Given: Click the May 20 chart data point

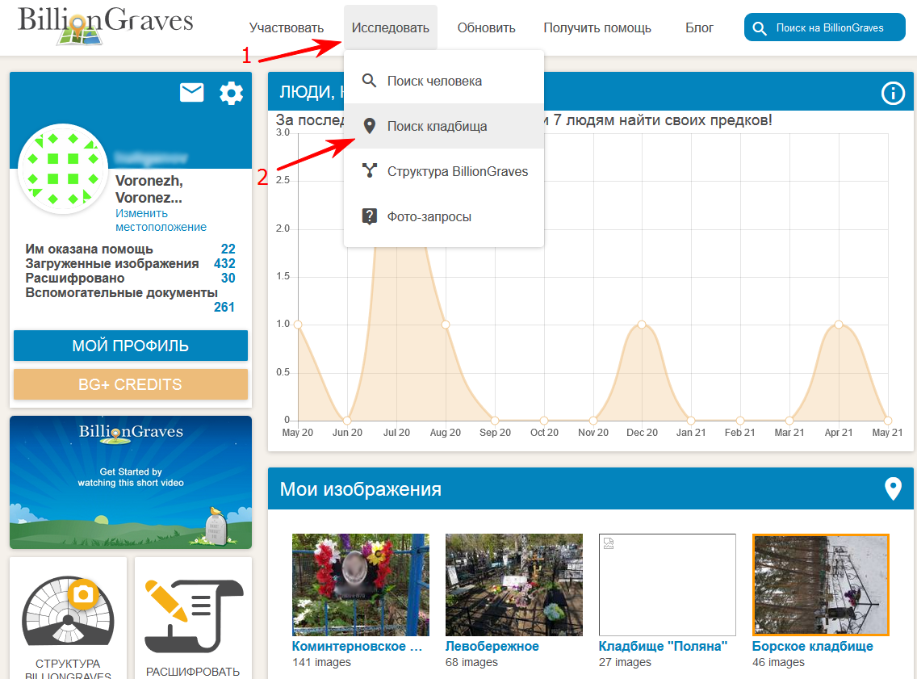Looking at the screenshot, I should coord(298,324).
